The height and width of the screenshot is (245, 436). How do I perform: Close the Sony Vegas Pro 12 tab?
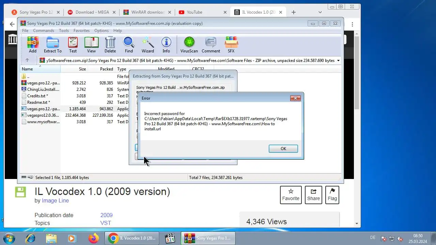58,12
